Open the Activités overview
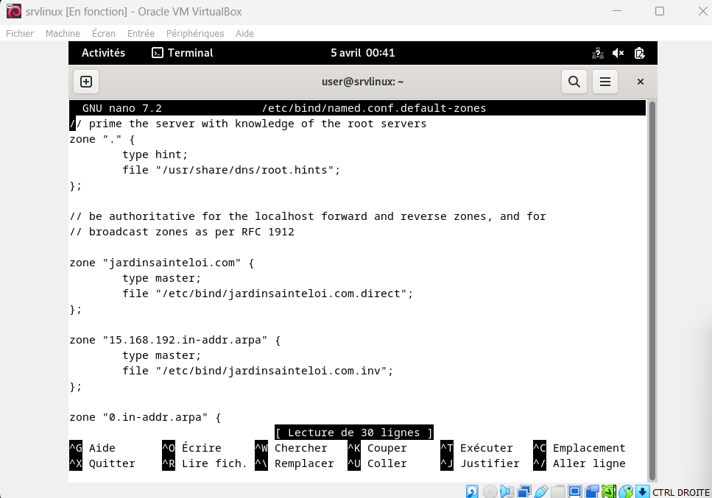 tap(103, 53)
